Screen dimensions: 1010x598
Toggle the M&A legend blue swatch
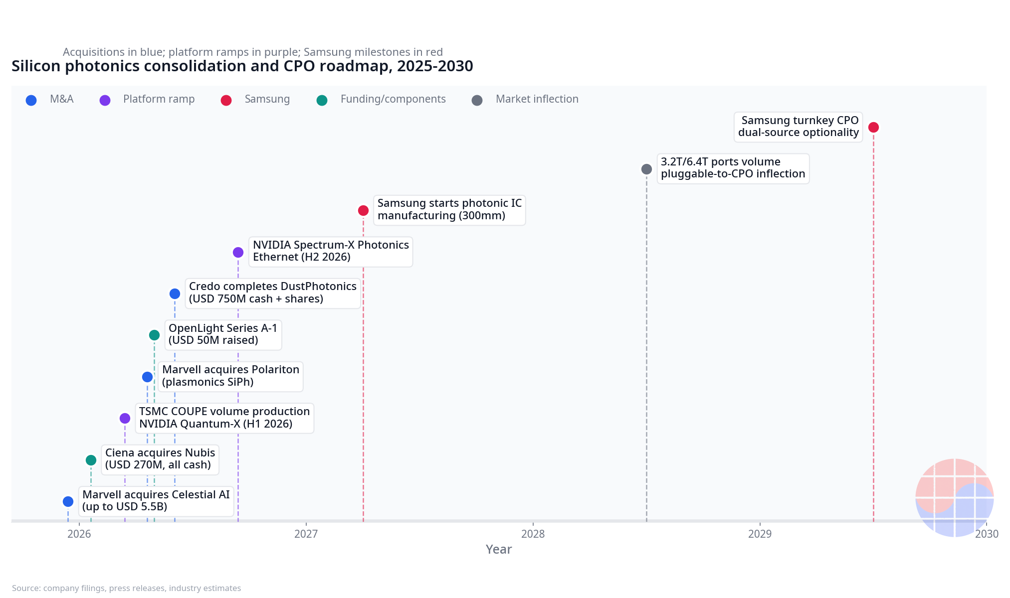[31, 100]
